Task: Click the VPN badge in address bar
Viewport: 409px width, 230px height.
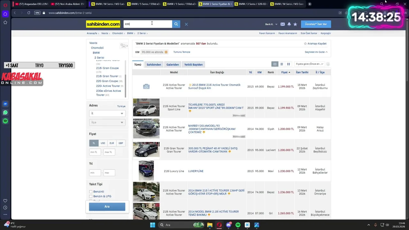Action: tap(37, 13)
